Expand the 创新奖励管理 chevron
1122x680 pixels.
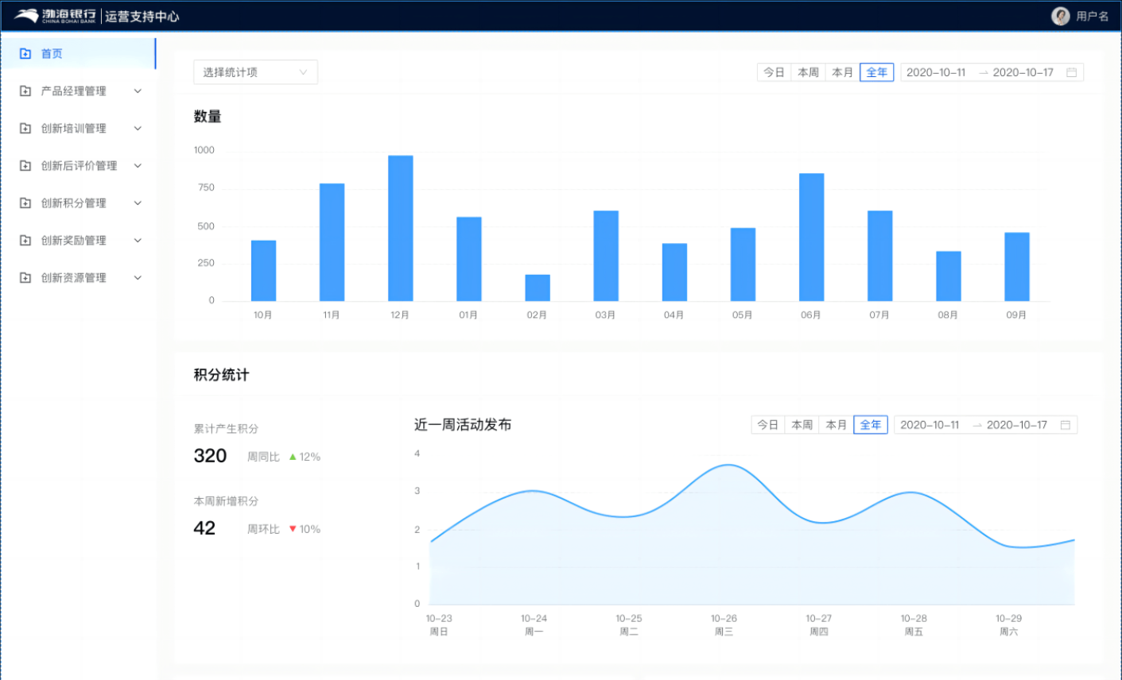pyautogui.click(x=138, y=241)
